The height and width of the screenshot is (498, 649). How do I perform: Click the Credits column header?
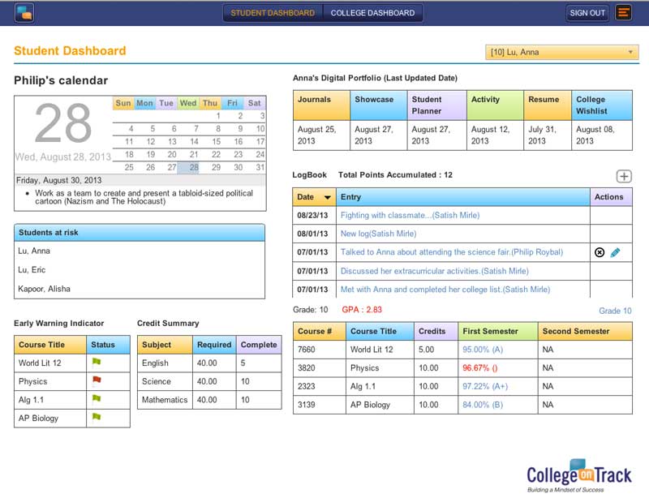click(436, 331)
